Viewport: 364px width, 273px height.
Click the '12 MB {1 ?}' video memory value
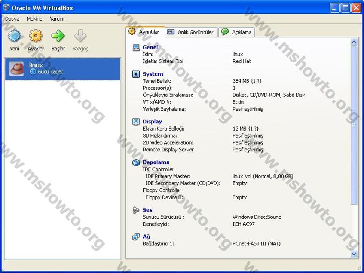pos(246,129)
